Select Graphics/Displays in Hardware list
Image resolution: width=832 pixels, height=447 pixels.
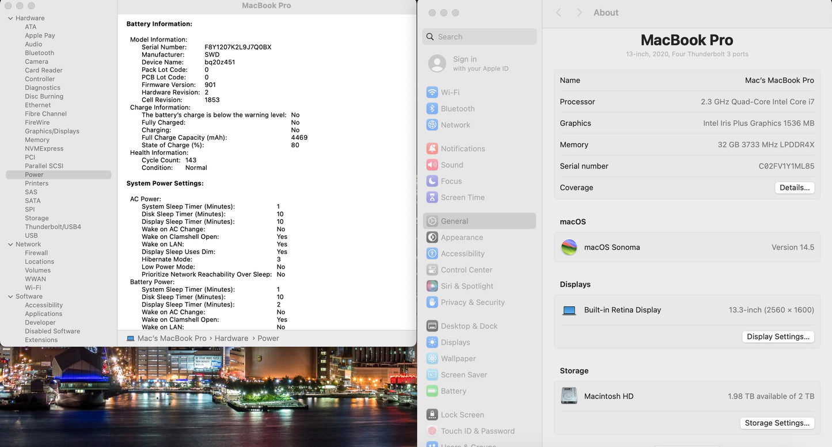(52, 131)
